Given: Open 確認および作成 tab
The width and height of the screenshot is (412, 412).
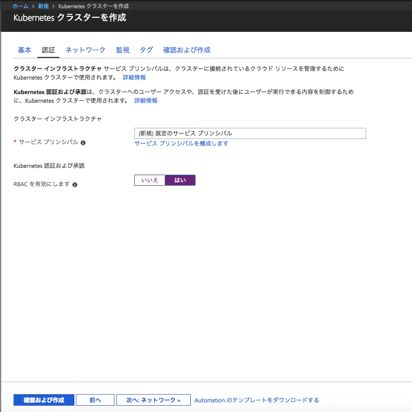Looking at the screenshot, I should point(187,50).
